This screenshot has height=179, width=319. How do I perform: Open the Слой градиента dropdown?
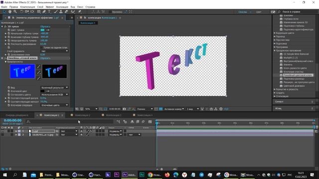tap(54, 51)
